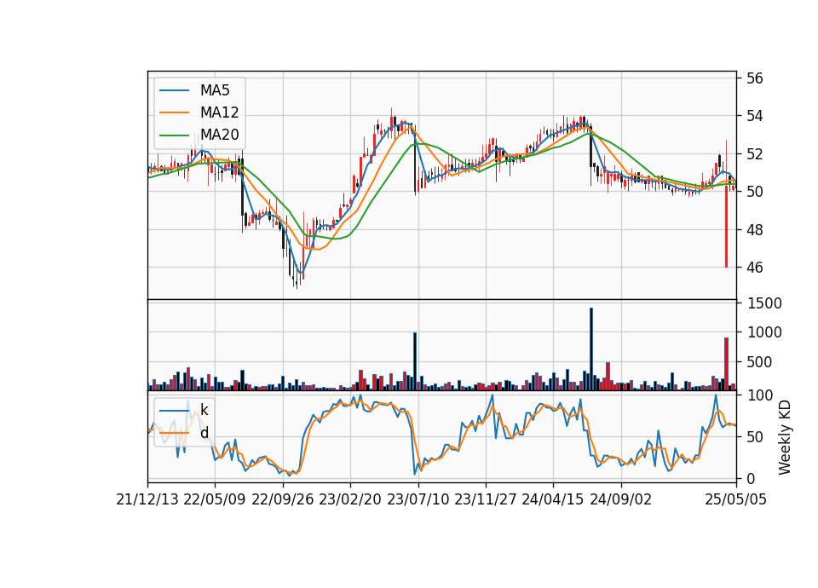
Task: Click the tall volume bar at 23/07/10
Action: (415, 361)
